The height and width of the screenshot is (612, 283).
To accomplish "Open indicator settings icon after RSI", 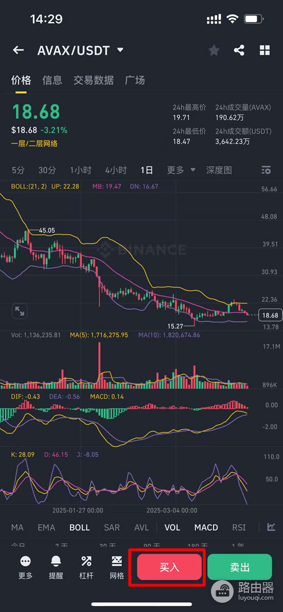I will (271, 527).
